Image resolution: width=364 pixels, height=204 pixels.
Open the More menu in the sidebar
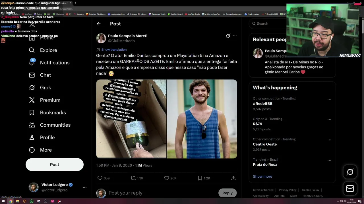tap(40, 150)
